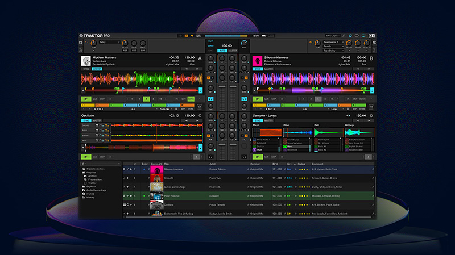Click the CUE button on Deck B

click(x=266, y=99)
